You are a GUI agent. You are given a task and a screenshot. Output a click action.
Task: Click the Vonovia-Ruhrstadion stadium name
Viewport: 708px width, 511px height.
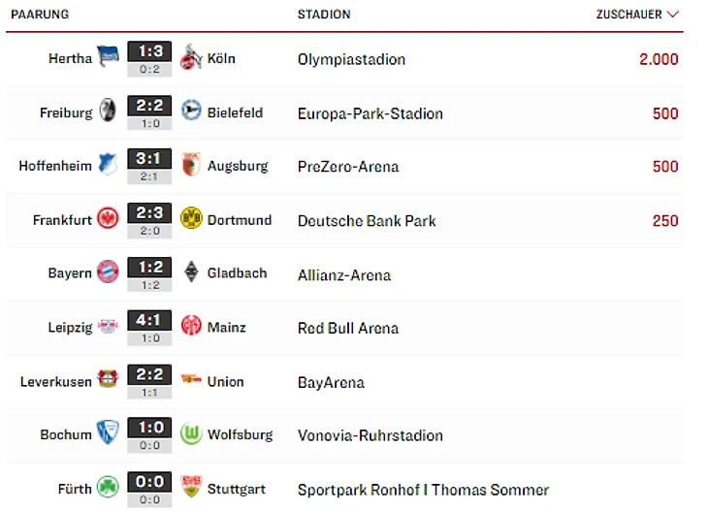click(370, 435)
